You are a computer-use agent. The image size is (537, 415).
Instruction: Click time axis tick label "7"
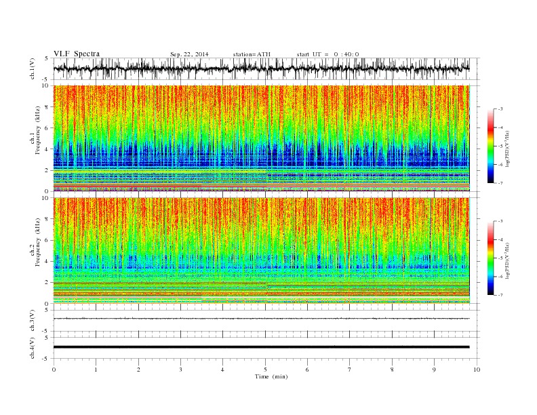(350, 370)
